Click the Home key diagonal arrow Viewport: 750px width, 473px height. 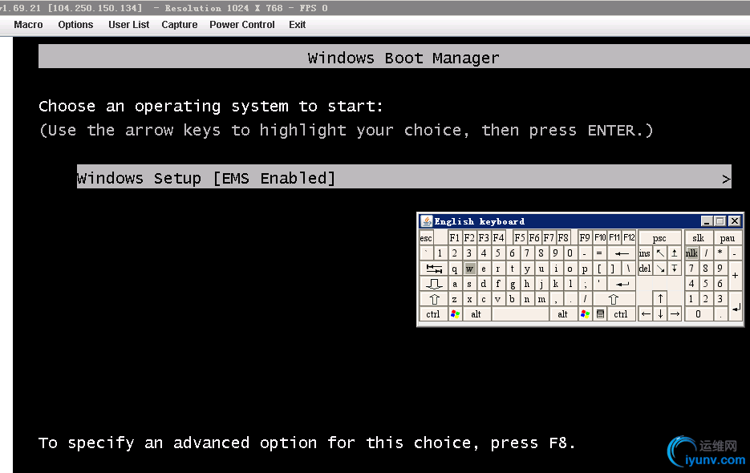[x=660, y=253]
